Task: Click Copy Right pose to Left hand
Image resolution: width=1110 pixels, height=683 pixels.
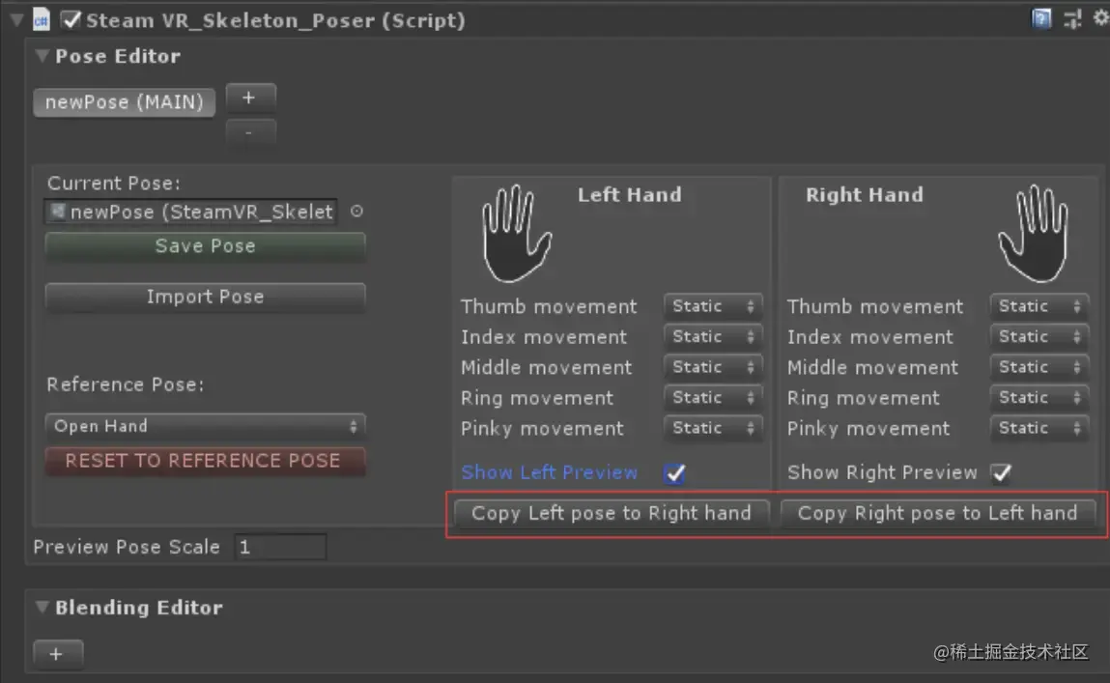Action: tap(937, 513)
